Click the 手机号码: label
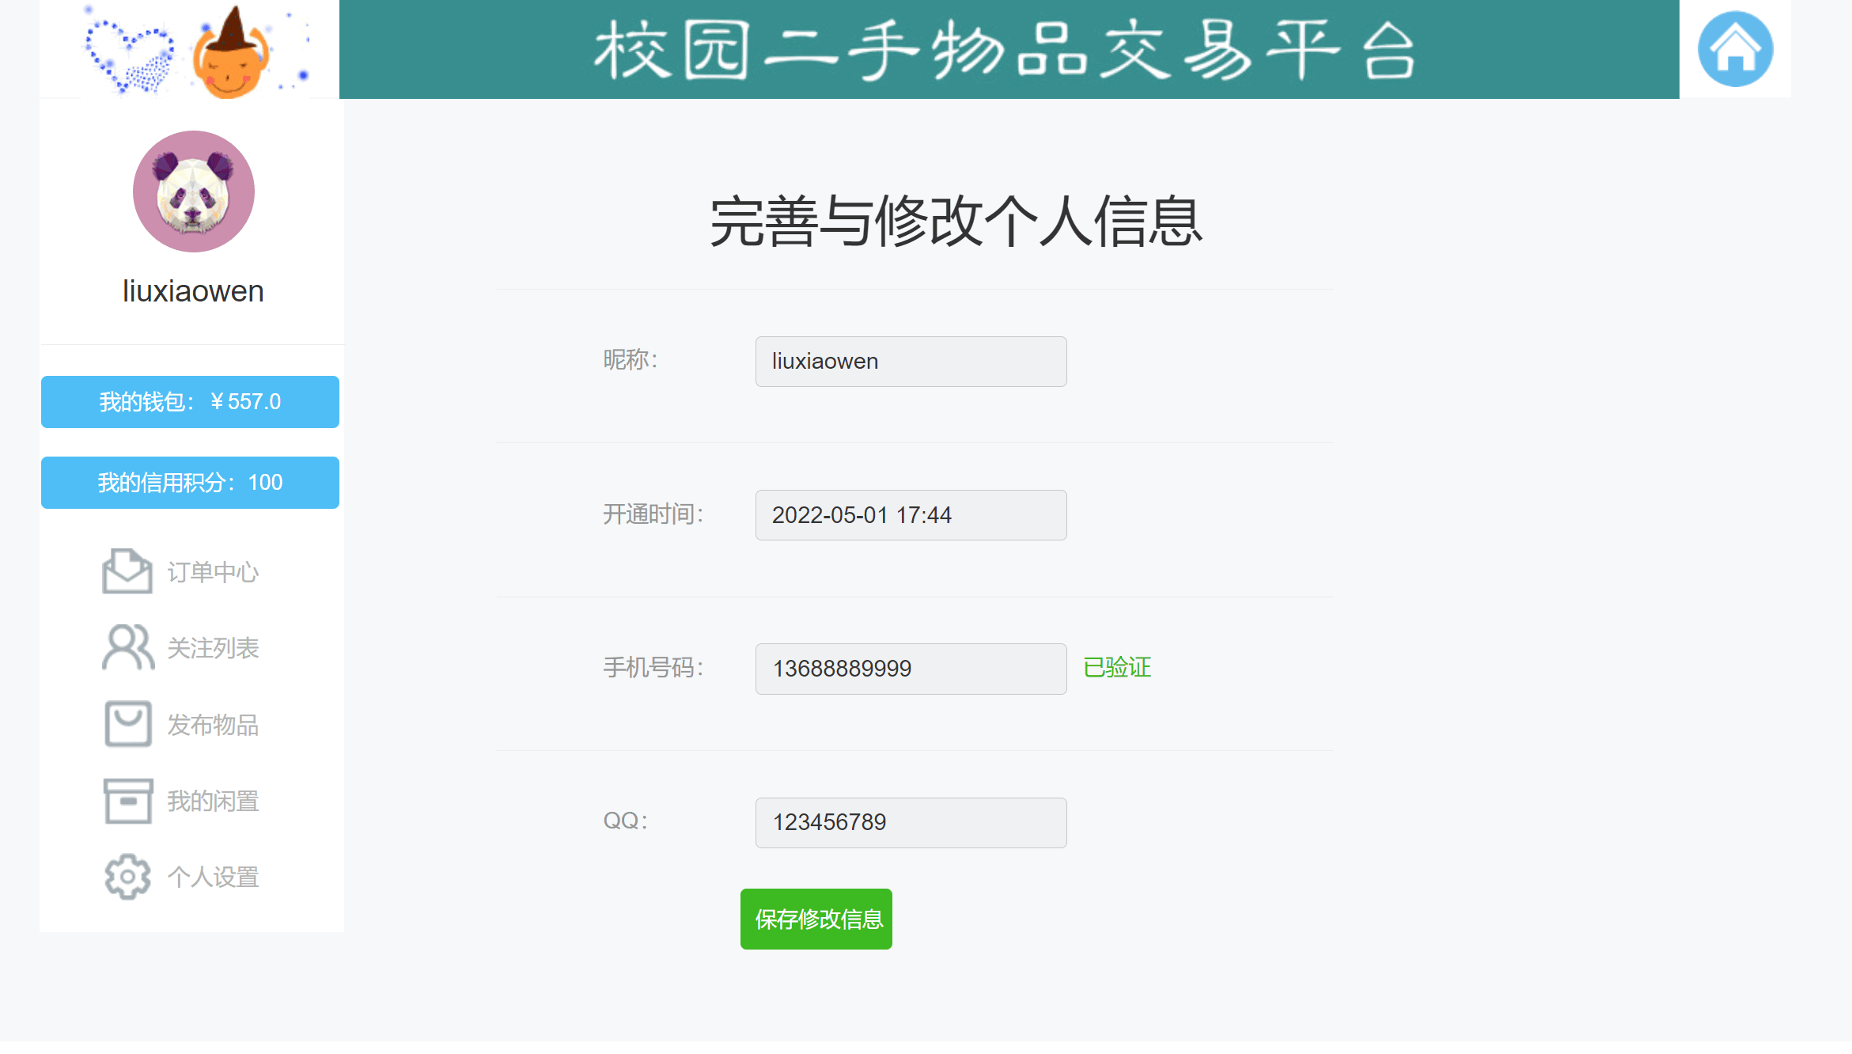1852x1054 pixels. [x=653, y=668]
